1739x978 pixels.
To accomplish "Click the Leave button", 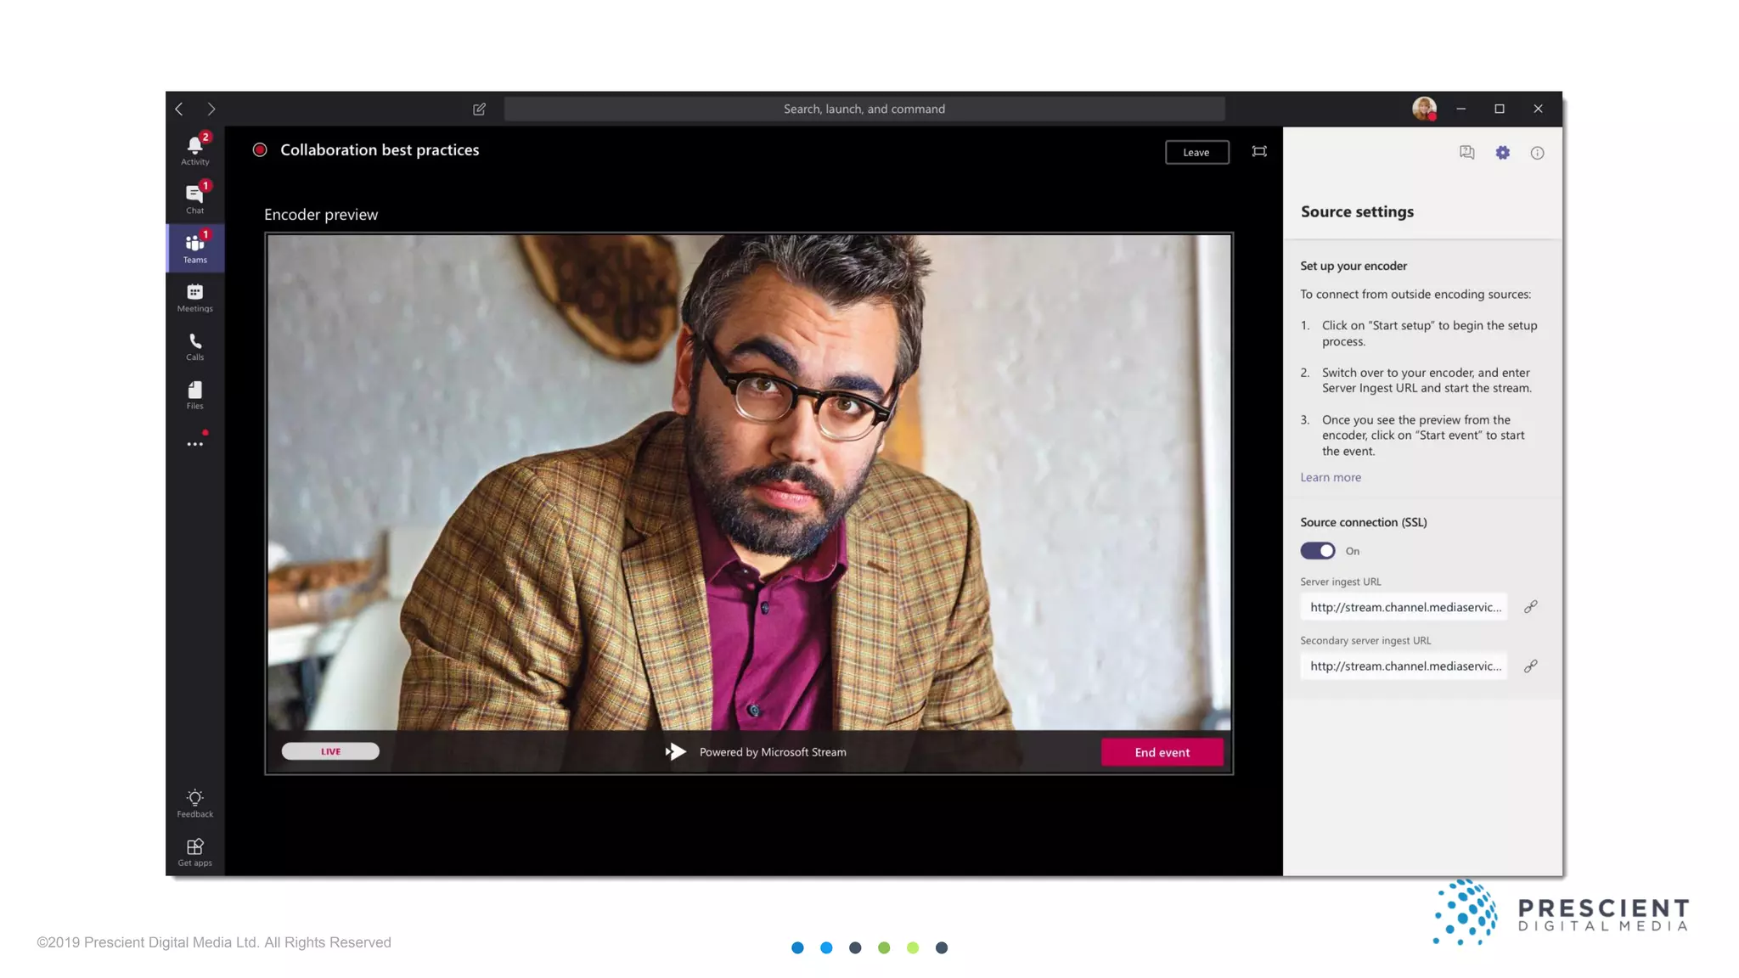I will coord(1196,152).
